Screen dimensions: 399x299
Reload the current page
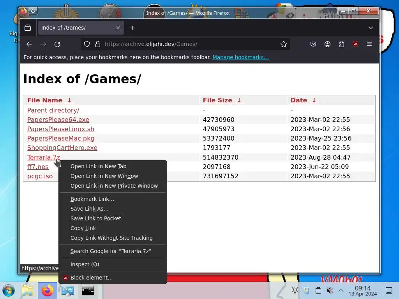57,44
